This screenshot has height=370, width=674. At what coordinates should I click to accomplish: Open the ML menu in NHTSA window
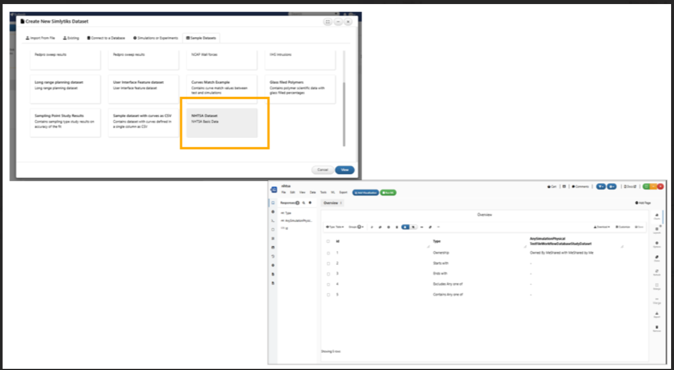point(333,193)
